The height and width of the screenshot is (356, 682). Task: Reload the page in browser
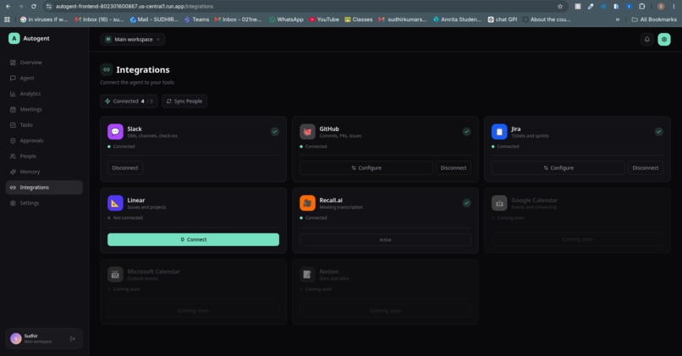(34, 7)
